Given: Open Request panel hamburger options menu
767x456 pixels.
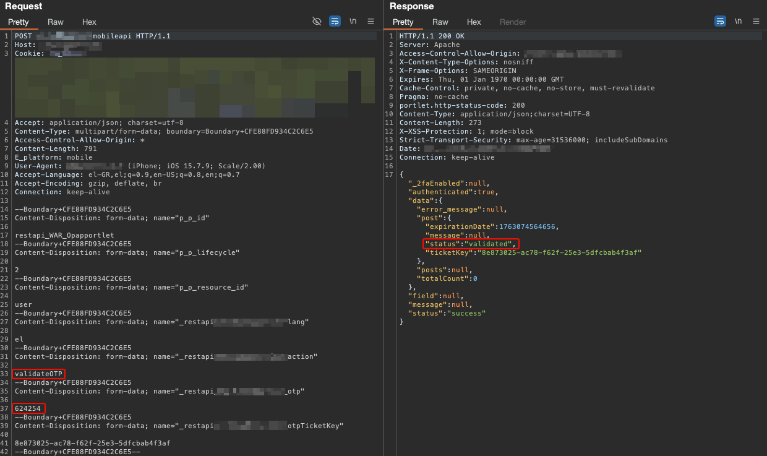Looking at the screenshot, I should (x=371, y=21).
